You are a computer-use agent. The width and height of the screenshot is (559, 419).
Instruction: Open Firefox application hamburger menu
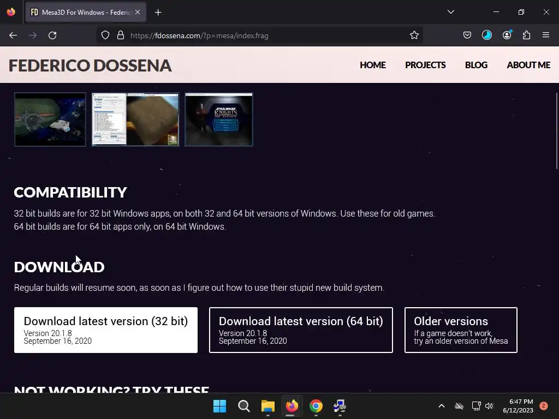pyautogui.click(x=546, y=35)
